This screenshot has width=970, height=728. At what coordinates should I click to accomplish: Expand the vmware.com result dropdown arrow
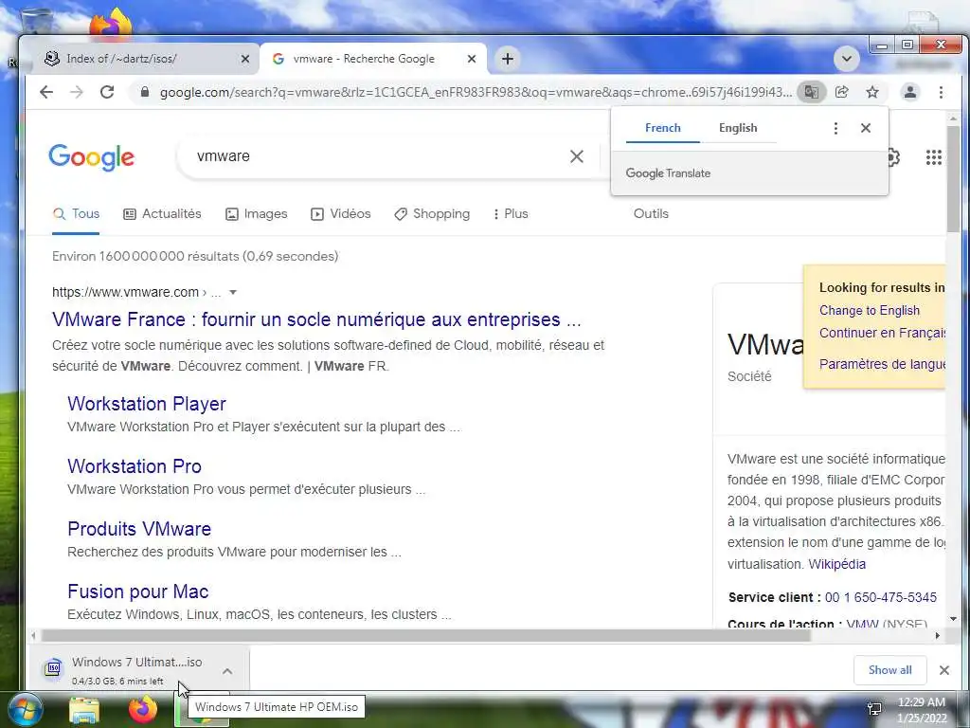tap(233, 292)
